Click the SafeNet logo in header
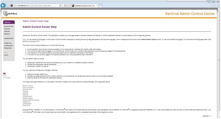The image size is (221, 119). pyautogui.click(x=10, y=14)
